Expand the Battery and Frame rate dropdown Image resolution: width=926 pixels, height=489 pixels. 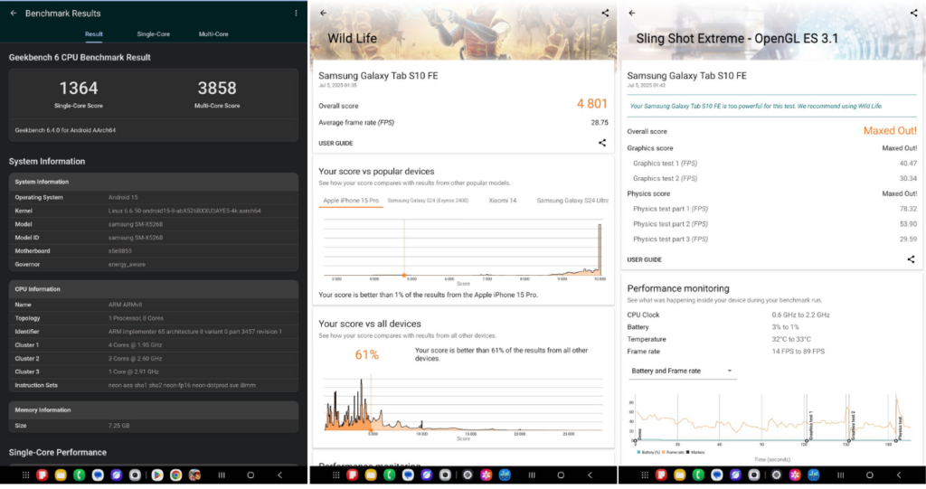682,371
